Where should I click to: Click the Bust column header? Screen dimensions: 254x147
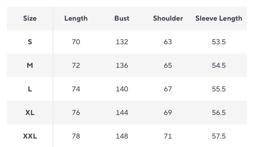(x=122, y=18)
